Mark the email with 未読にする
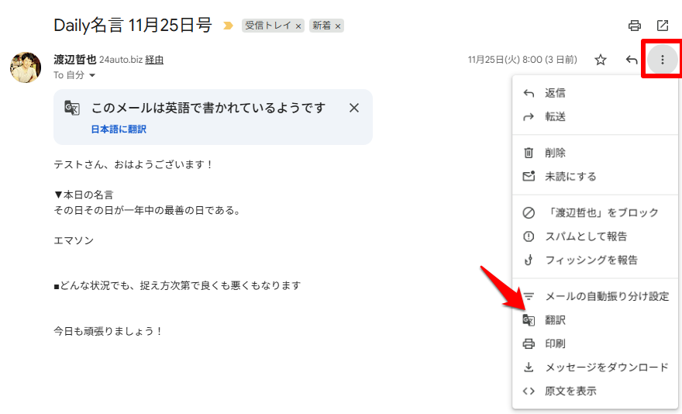Image resolution: width=682 pixels, height=414 pixels. click(x=570, y=177)
